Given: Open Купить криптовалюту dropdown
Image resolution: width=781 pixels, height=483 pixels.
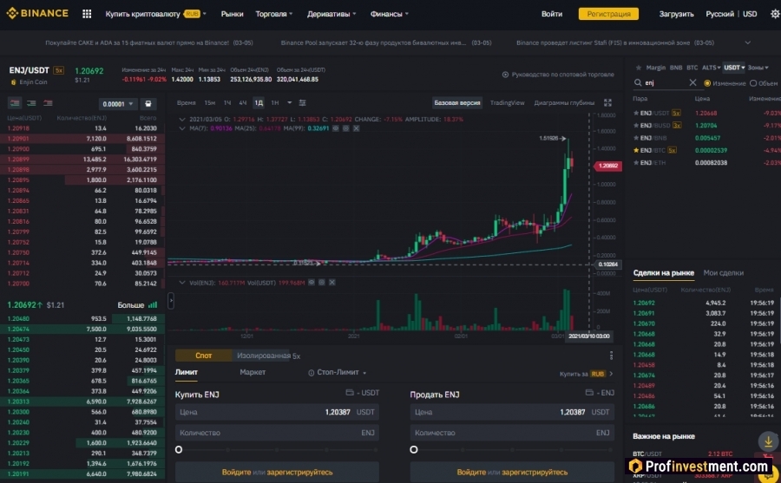Looking at the screenshot, I should point(155,14).
